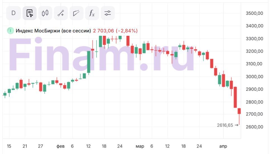Screen dimensions: 270x154
Task: Select the апр label on date axis
Action: pyautogui.click(x=223, y=146)
